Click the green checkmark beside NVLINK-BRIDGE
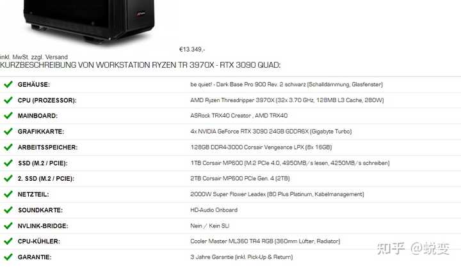Screen dimensions: 461x267 click(8, 225)
